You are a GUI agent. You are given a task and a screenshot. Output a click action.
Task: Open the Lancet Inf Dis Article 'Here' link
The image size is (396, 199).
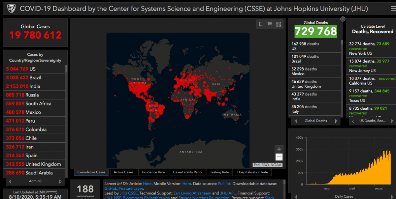147,184
